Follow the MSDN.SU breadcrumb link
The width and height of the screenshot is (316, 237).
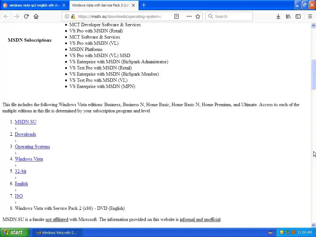[26, 122]
